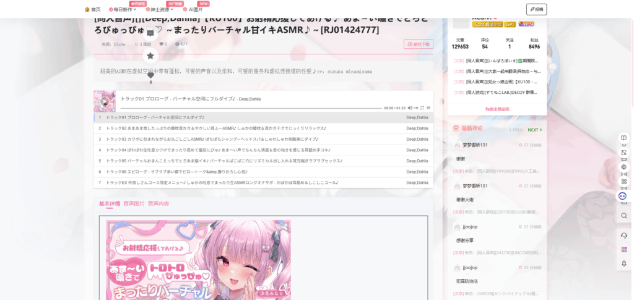Screen dimensions: 634x300
Task: Click the author's 关注 count 1
Action: point(510,44)
